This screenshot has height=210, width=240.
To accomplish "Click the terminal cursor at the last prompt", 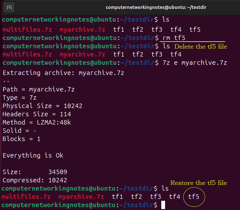I will point(163,205).
